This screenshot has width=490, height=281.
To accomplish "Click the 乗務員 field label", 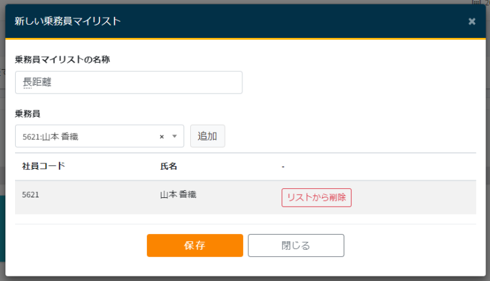I will coord(28,114).
